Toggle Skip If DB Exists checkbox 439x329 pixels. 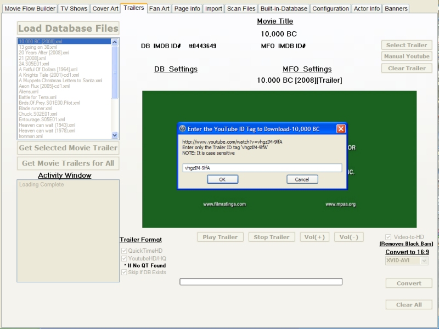pos(124,272)
